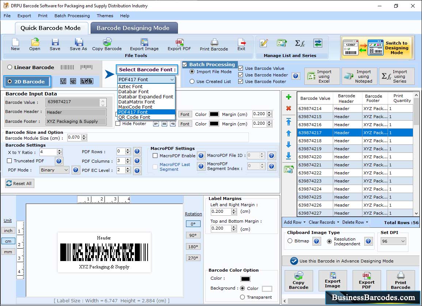422x306 pixels.
Task: Click the sigma series function icon
Action: pyautogui.click(x=300, y=43)
